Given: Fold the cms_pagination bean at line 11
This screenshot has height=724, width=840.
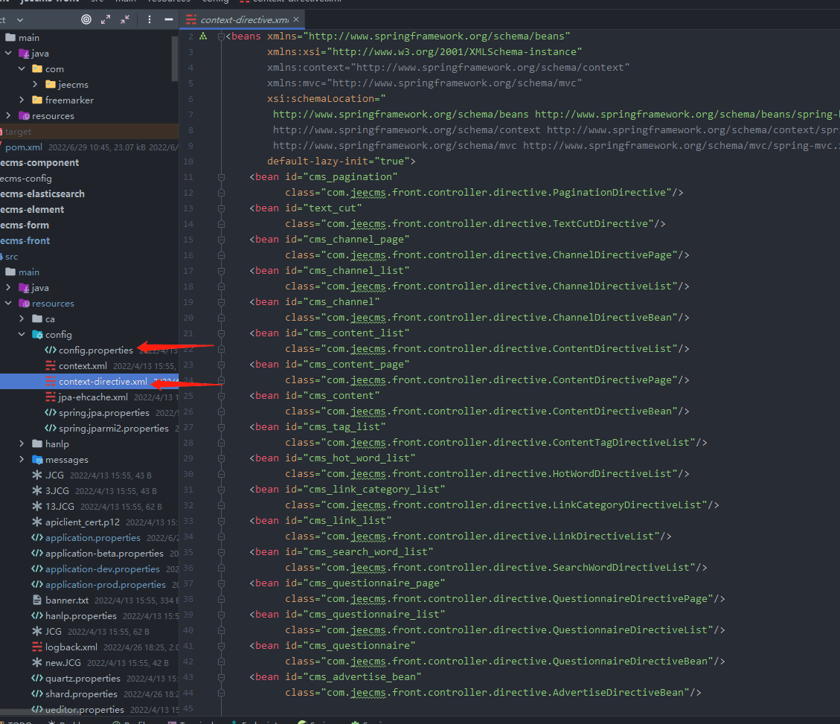Looking at the screenshot, I should (x=221, y=177).
